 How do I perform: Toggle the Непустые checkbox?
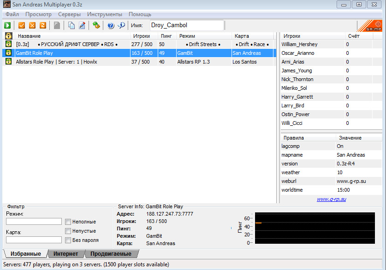coord(68,231)
